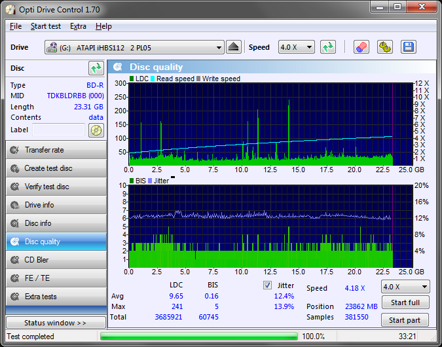This screenshot has height=347, width=442.
Task: Switch to the Extra tests page
Action: 56,297
